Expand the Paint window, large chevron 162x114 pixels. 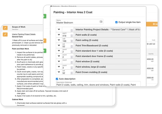coord(59,67)
